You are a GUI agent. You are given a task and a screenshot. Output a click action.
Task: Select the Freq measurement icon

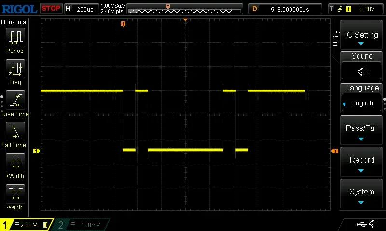pos(15,68)
